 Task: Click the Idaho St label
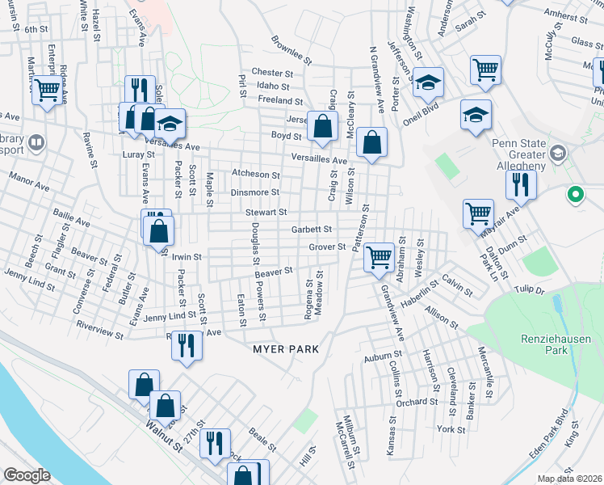[x=273, y=86]
